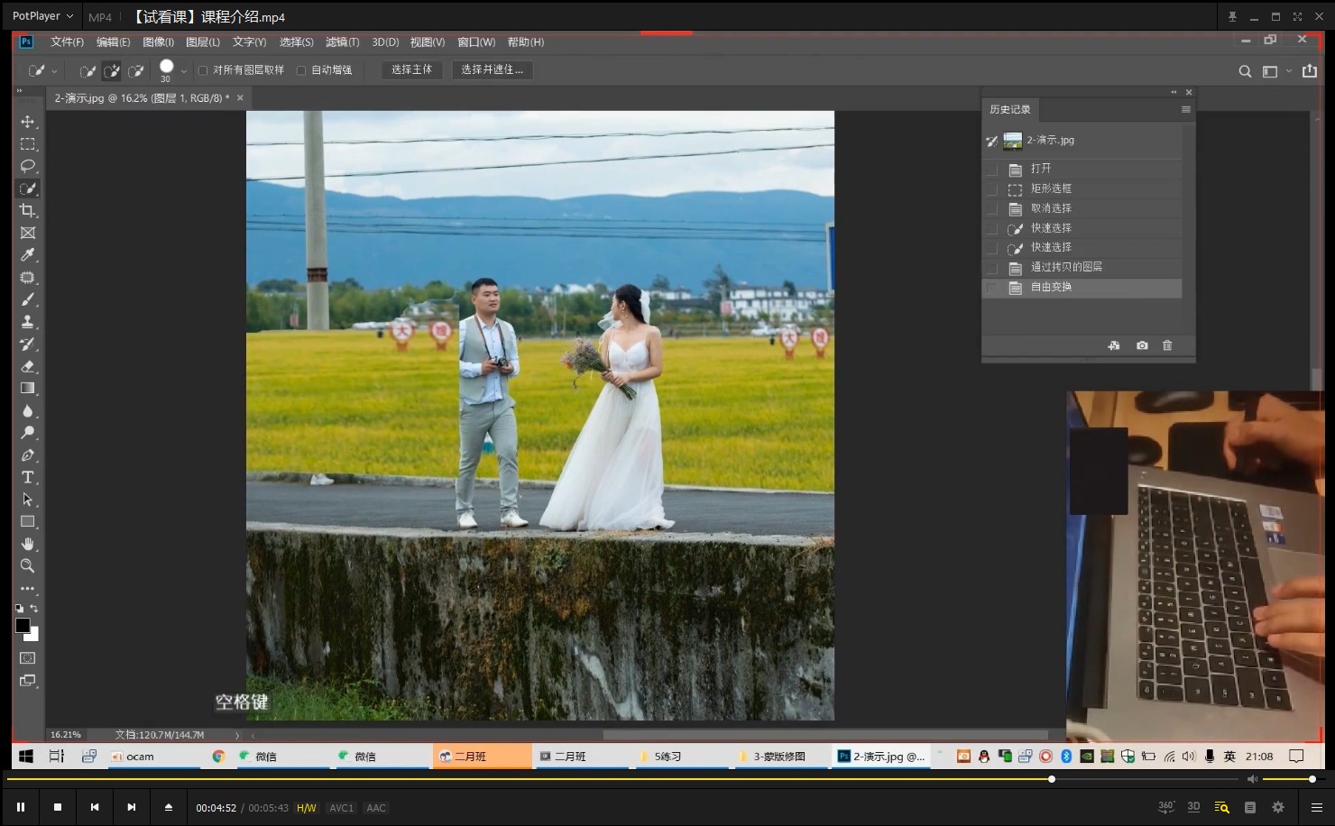
Task: Select the Frame tool
Action: point(28,233)
